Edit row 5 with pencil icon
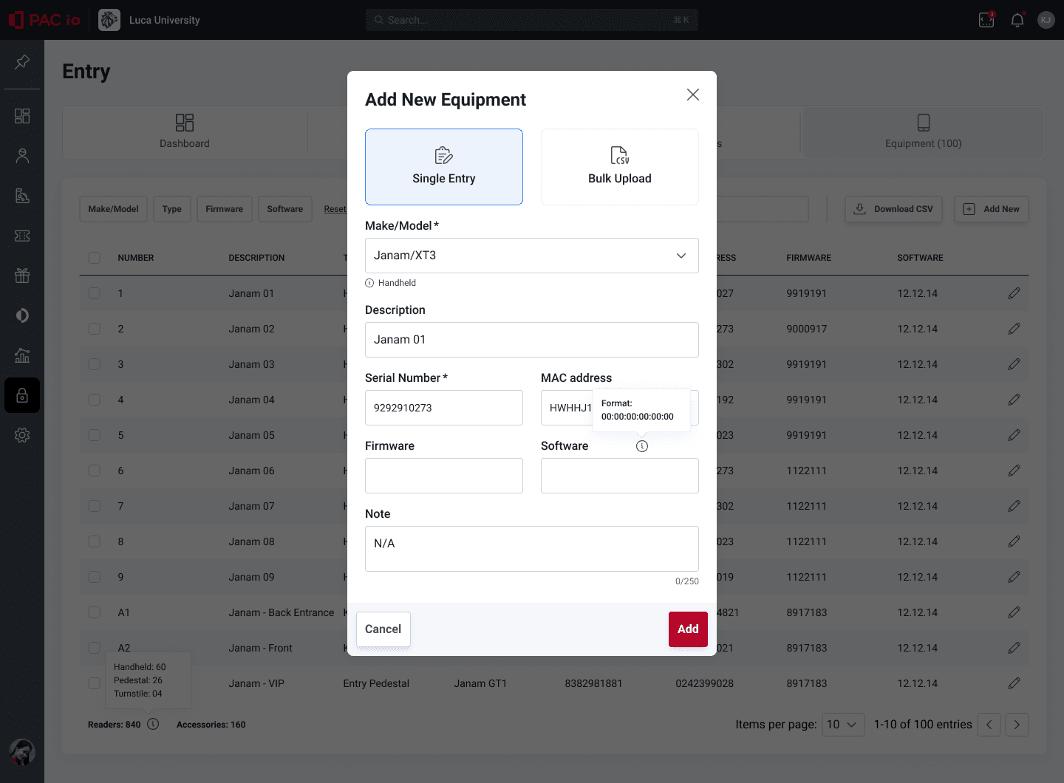The width and height of the screenshot is (1064, 783). [x=1014, y=435]
